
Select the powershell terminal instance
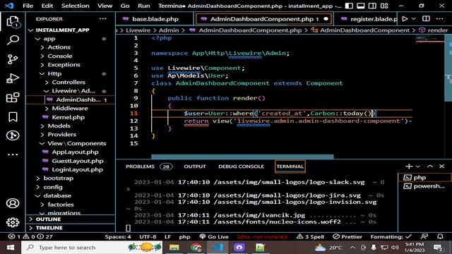pos(424,186)
